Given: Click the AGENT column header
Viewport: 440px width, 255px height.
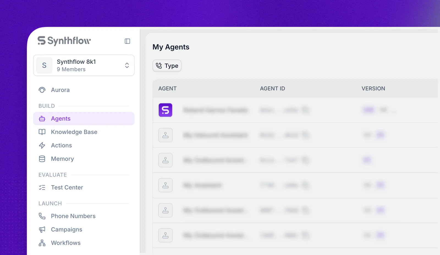Looking at the screenshot, I should point(167,89).
